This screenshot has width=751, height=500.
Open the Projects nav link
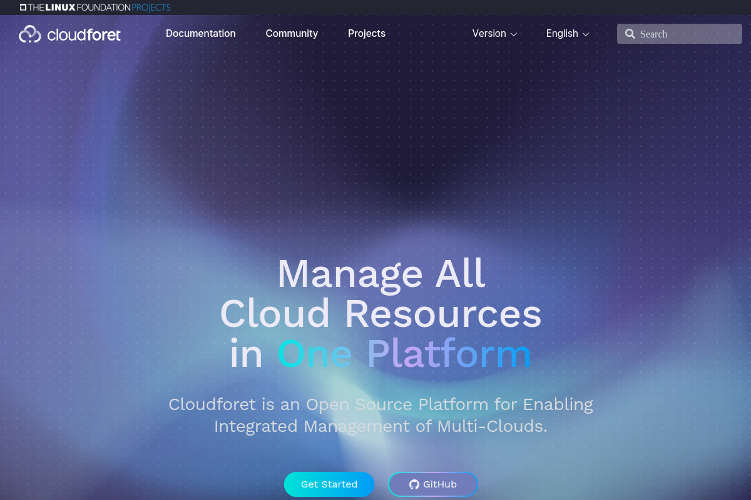pos(367,34)
